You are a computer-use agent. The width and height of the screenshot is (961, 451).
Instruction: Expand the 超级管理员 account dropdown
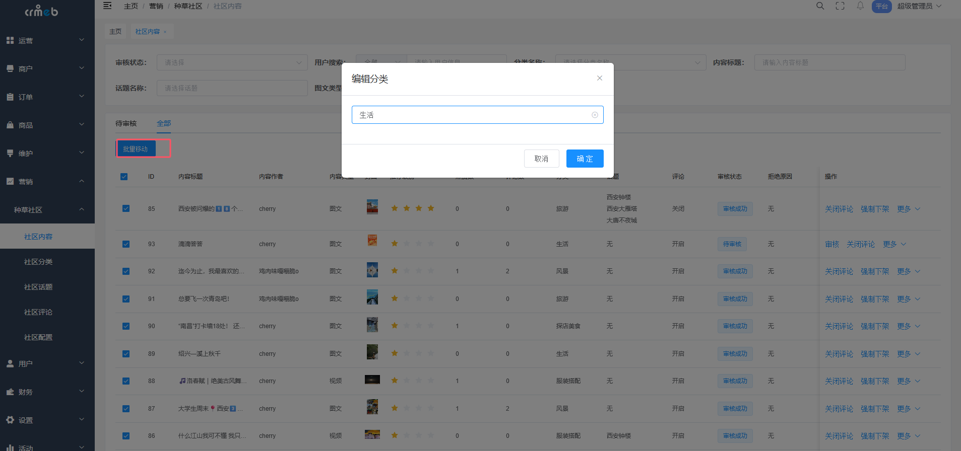point(919,6)
